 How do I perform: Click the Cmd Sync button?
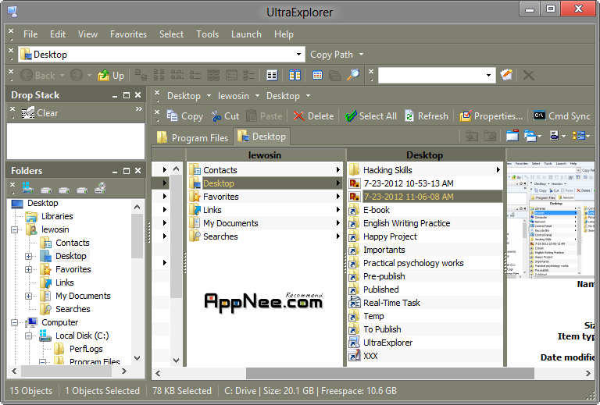[562, 115]
